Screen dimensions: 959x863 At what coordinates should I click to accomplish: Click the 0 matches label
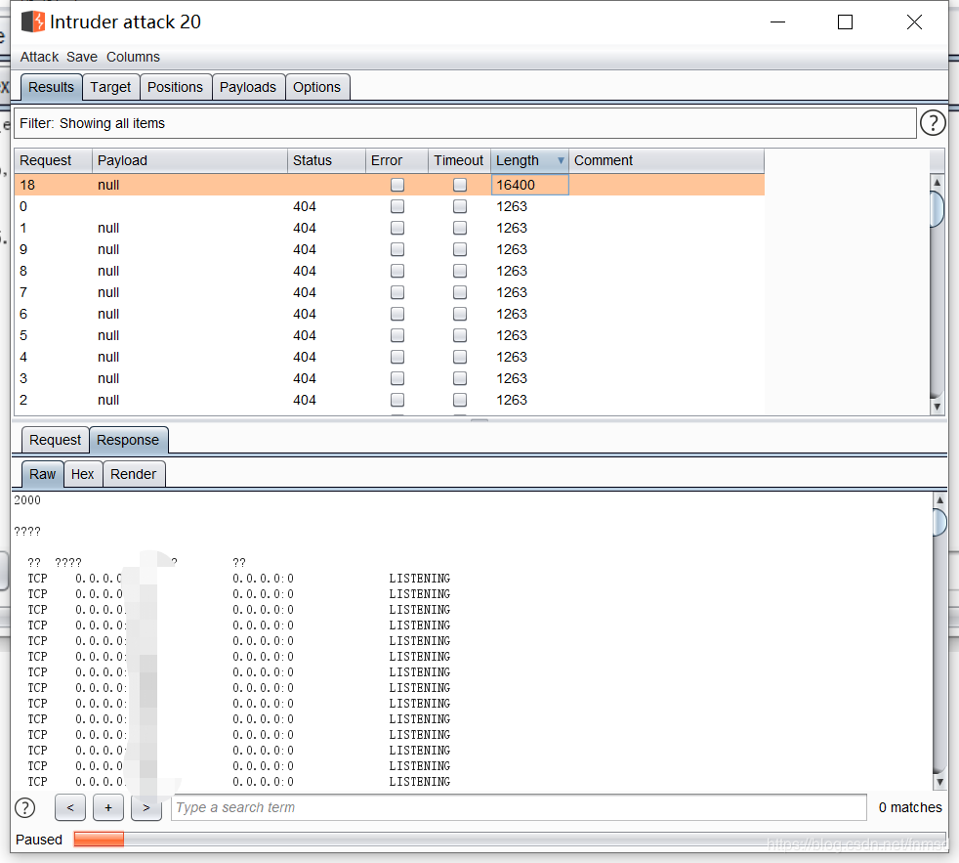pos(910,807)
